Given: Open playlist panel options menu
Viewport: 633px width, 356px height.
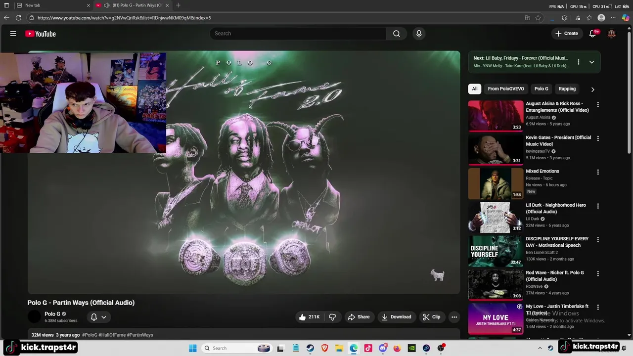Looking at the screenshot, I should click(578, 62).
